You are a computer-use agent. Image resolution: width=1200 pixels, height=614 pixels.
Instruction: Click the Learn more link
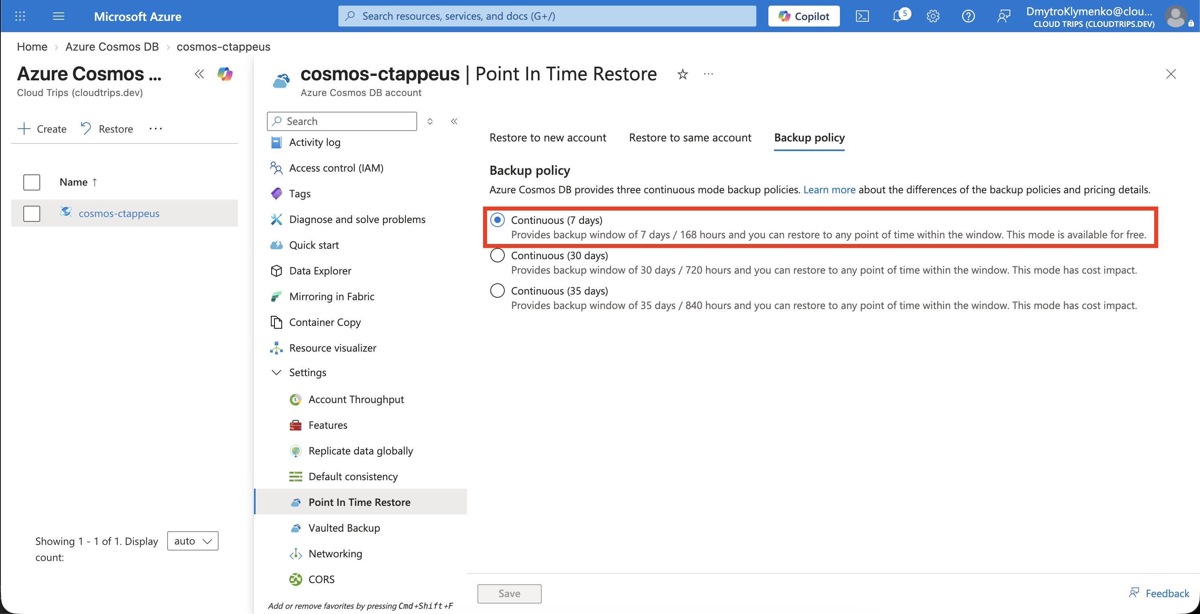click(x=829, y=190)
